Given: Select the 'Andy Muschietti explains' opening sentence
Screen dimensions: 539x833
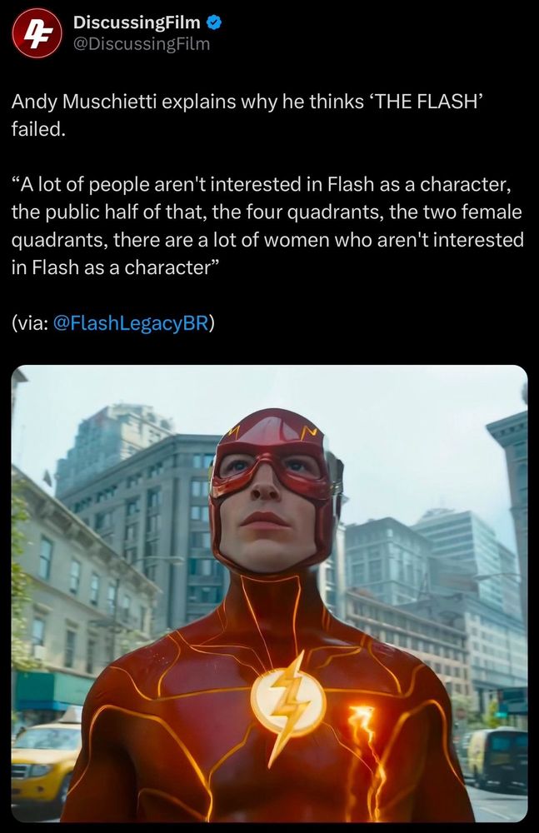Looking at the screenshot, I should click(x=247, y=115).
